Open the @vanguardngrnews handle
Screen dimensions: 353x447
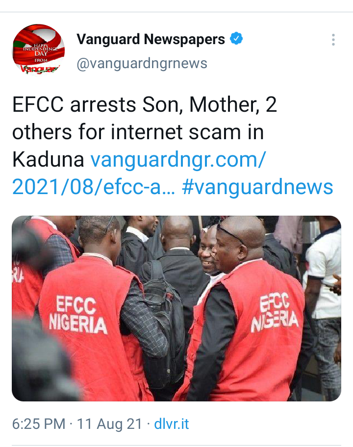pyautogui.click(x=142, y=63)
